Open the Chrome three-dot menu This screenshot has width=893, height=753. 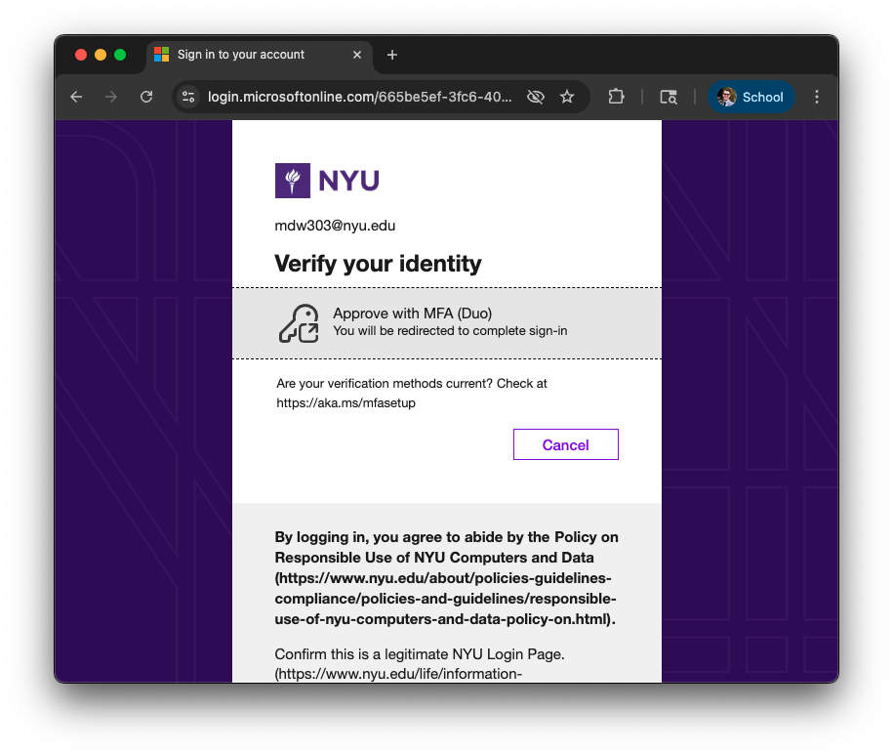(817, 97)
